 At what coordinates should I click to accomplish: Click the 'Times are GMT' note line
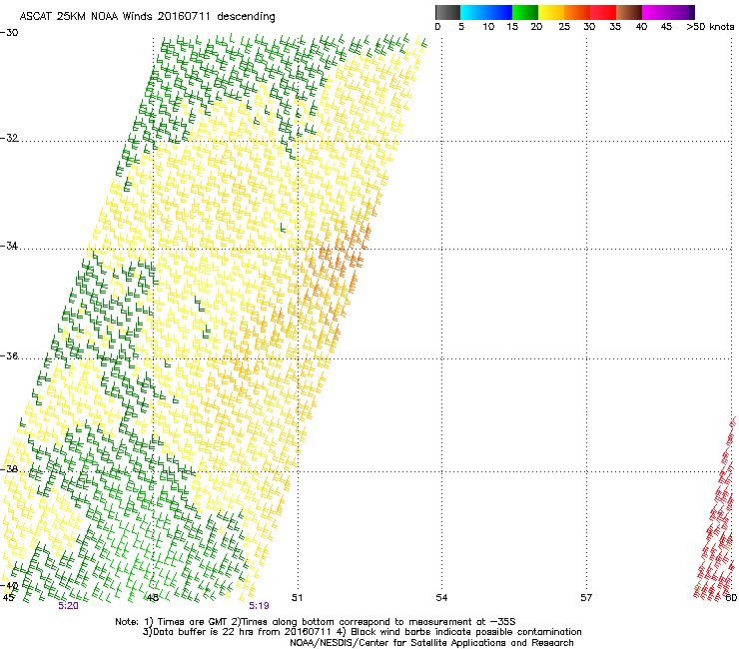(x=316, y=622)
